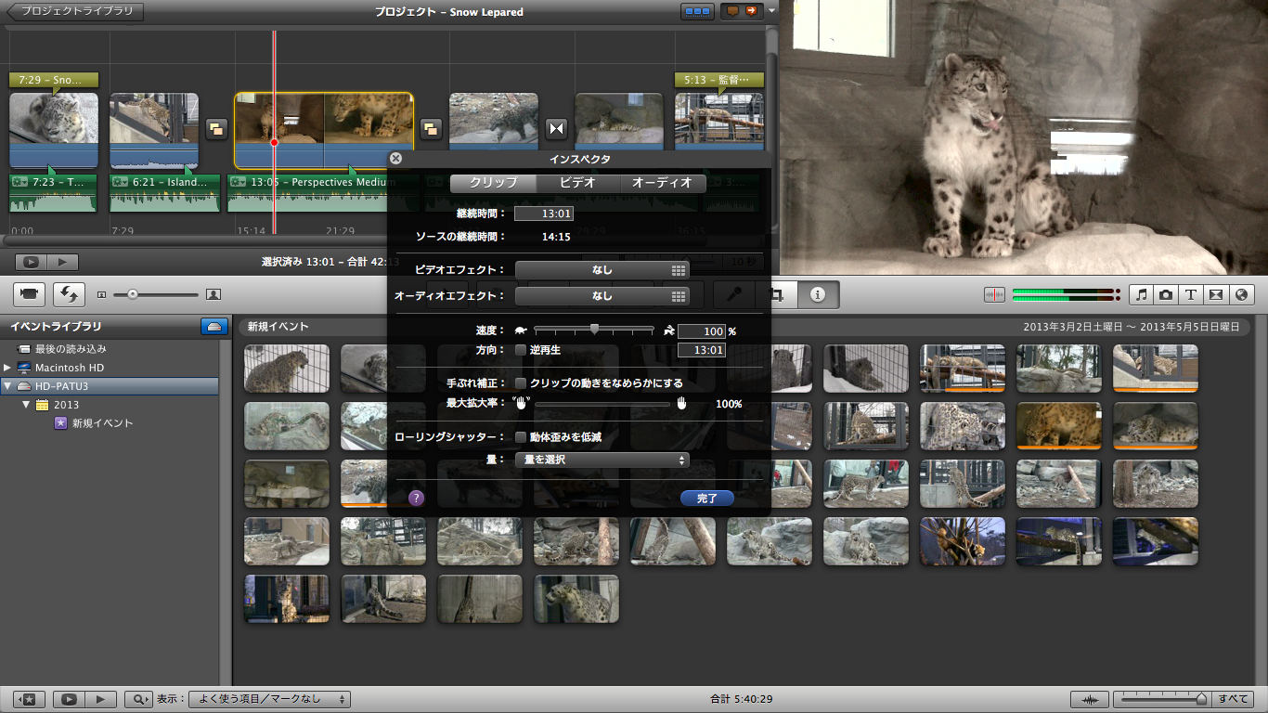Open the audio effect chooser

coord(602,296)
